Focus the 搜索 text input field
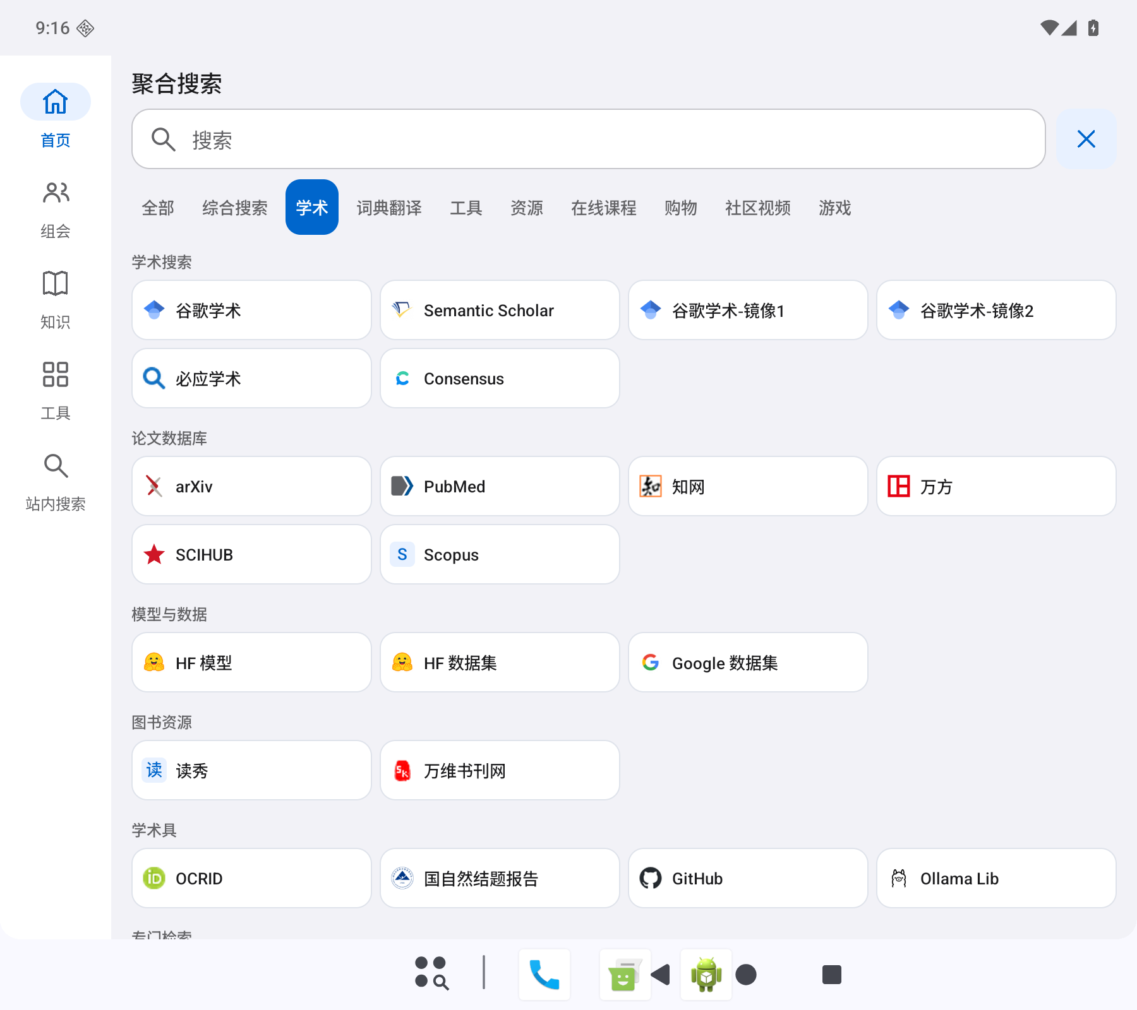 click(588, 139)
